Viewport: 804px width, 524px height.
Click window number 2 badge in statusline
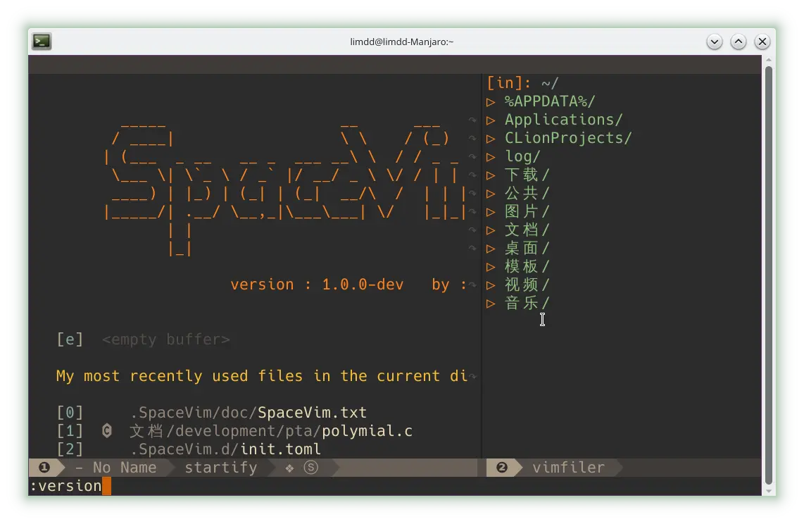click(x=501, y=468)
